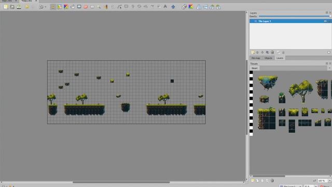Image resolution: width=332 pixels, height=187 pixels.
Task: Select the Select Same Tile tool
Action: (105, 7)
